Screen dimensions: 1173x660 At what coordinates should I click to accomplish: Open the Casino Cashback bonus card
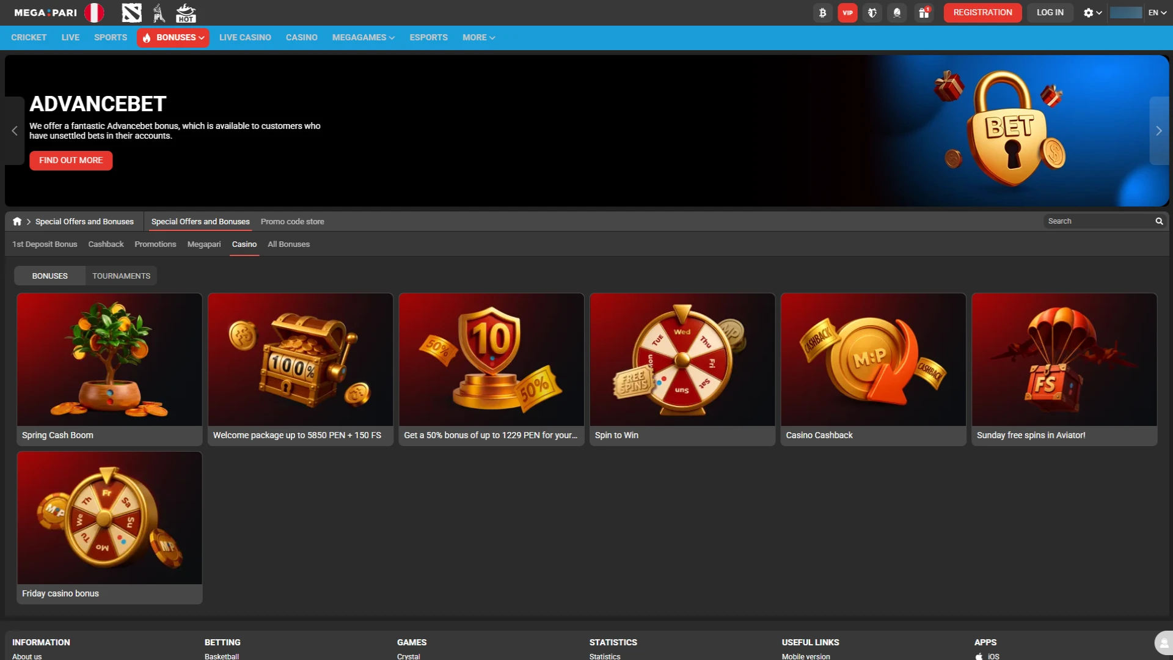[x=873, y=370]
